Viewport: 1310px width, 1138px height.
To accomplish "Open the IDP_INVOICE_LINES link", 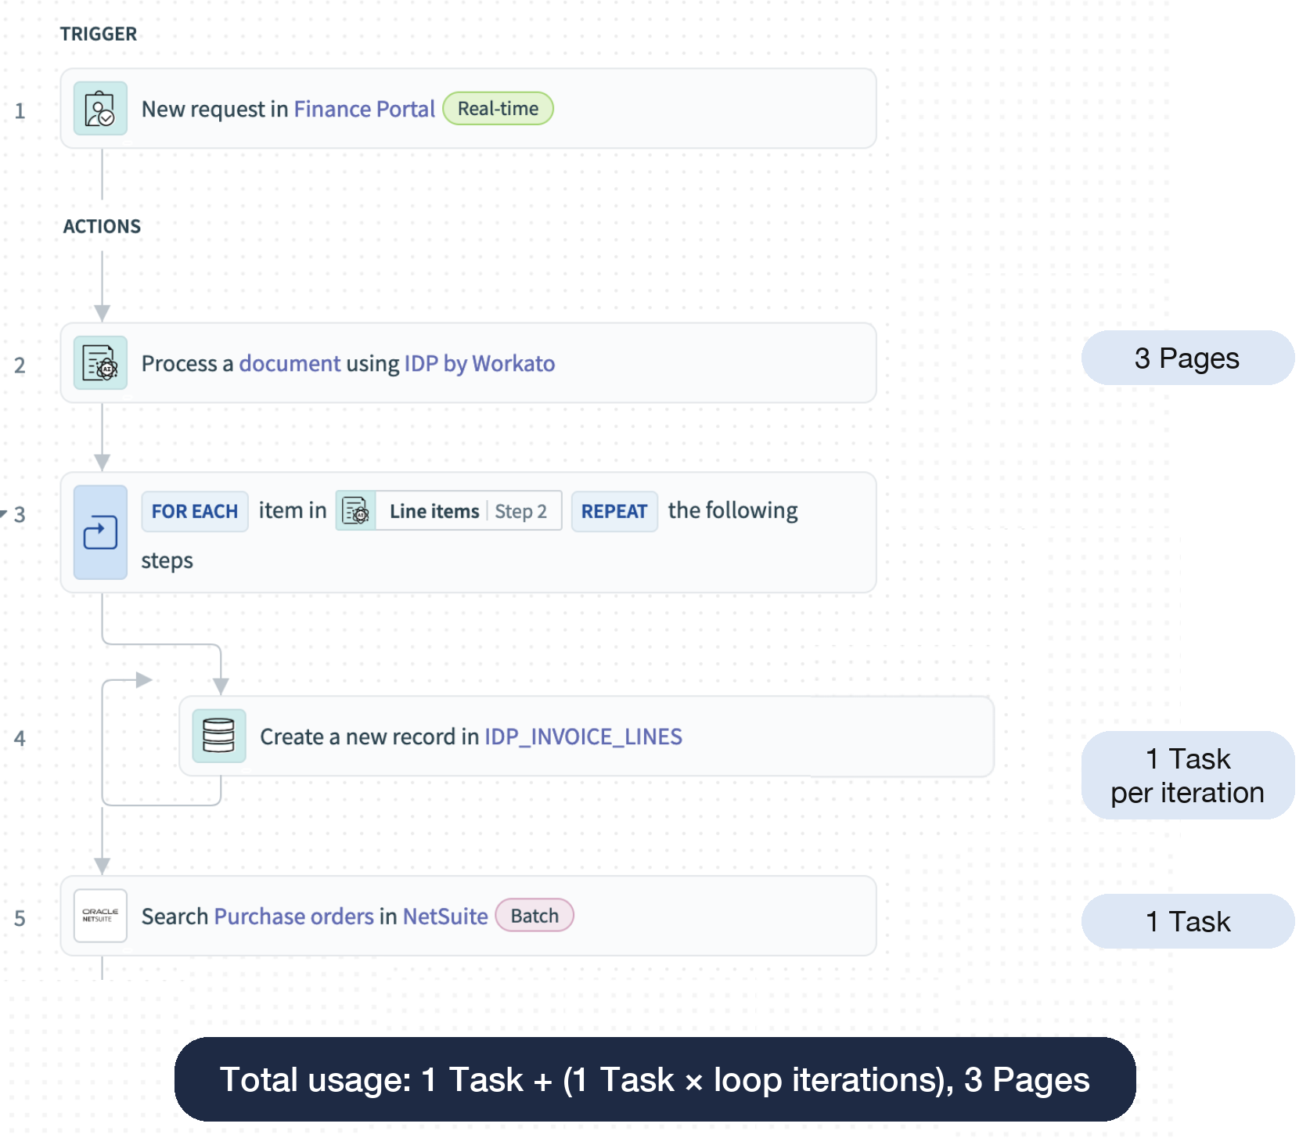I will point(583,736).
